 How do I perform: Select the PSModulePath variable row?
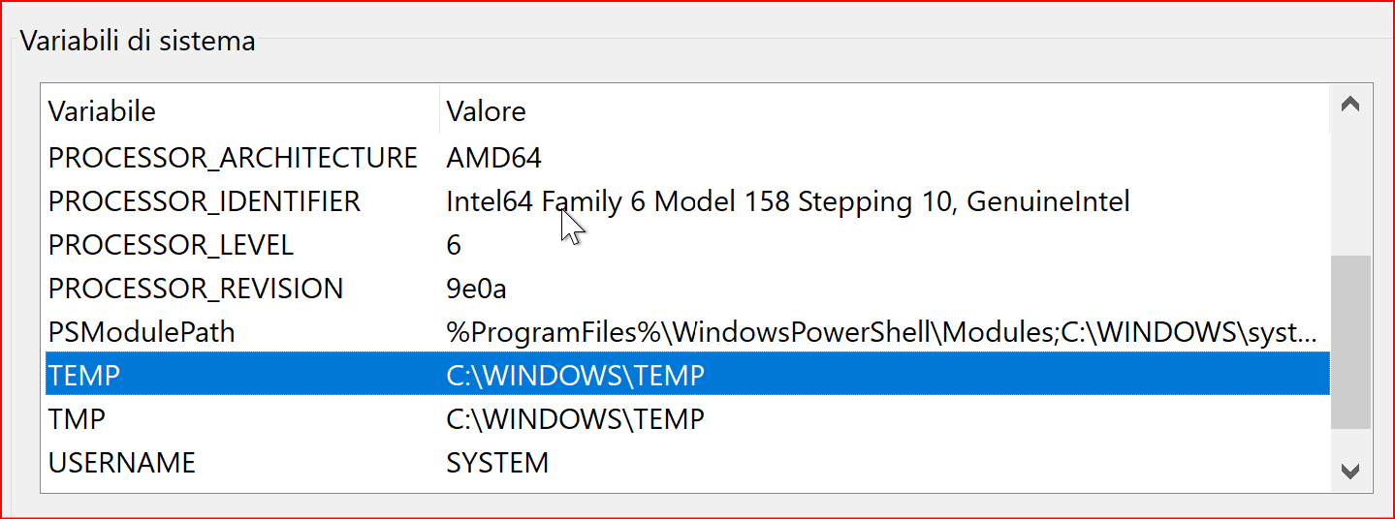[x=687, y=332]
